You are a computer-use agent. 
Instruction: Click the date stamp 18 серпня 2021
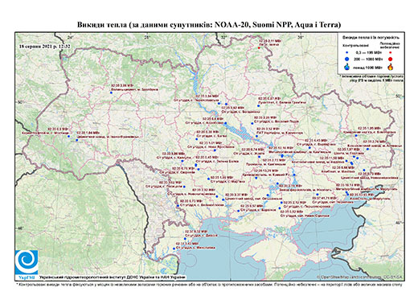click(44, 46)
